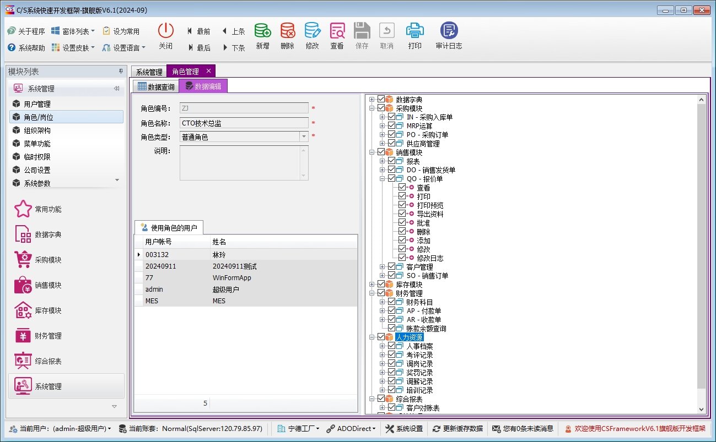This screenshot has height=442, width=716.
Task: Click the 下条 navigation button
Action: coord(233,46)
